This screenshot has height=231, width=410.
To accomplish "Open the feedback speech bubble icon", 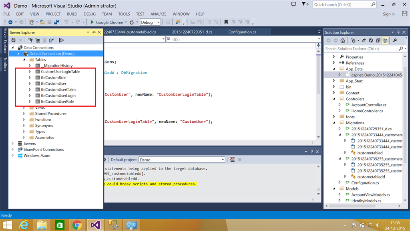I will [x=293, y=4].
